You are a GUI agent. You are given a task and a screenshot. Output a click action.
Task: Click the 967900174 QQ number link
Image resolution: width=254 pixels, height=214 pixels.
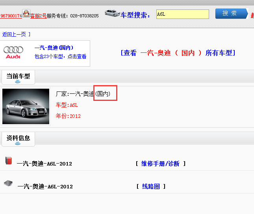11,16
